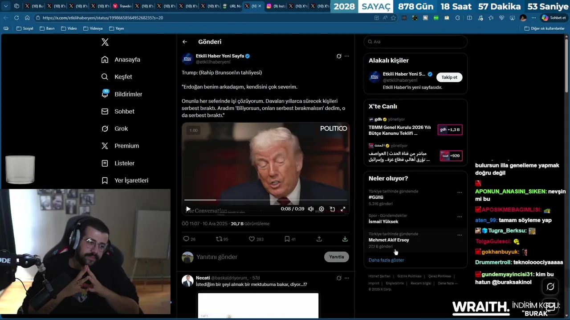
Task: Open Sohbet messages
Action: pyautogui.click(x=118, y=112)
